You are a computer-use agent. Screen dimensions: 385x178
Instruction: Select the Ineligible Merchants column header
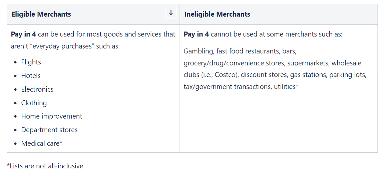(217, 14)
